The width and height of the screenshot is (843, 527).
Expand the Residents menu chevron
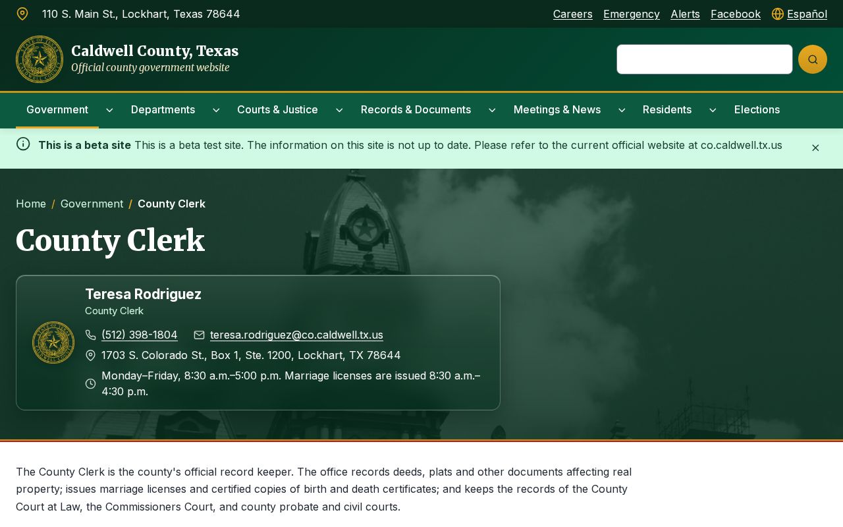tap(713, 110)
